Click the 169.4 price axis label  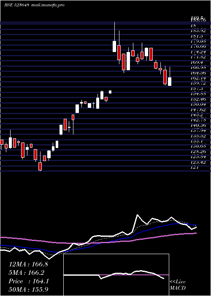click(x=197, y=62)
